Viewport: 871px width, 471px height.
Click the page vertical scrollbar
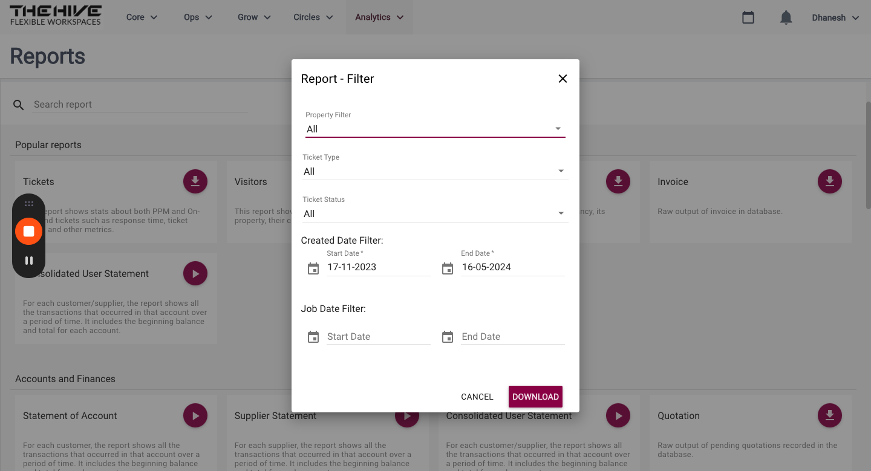tap(868, 156)
